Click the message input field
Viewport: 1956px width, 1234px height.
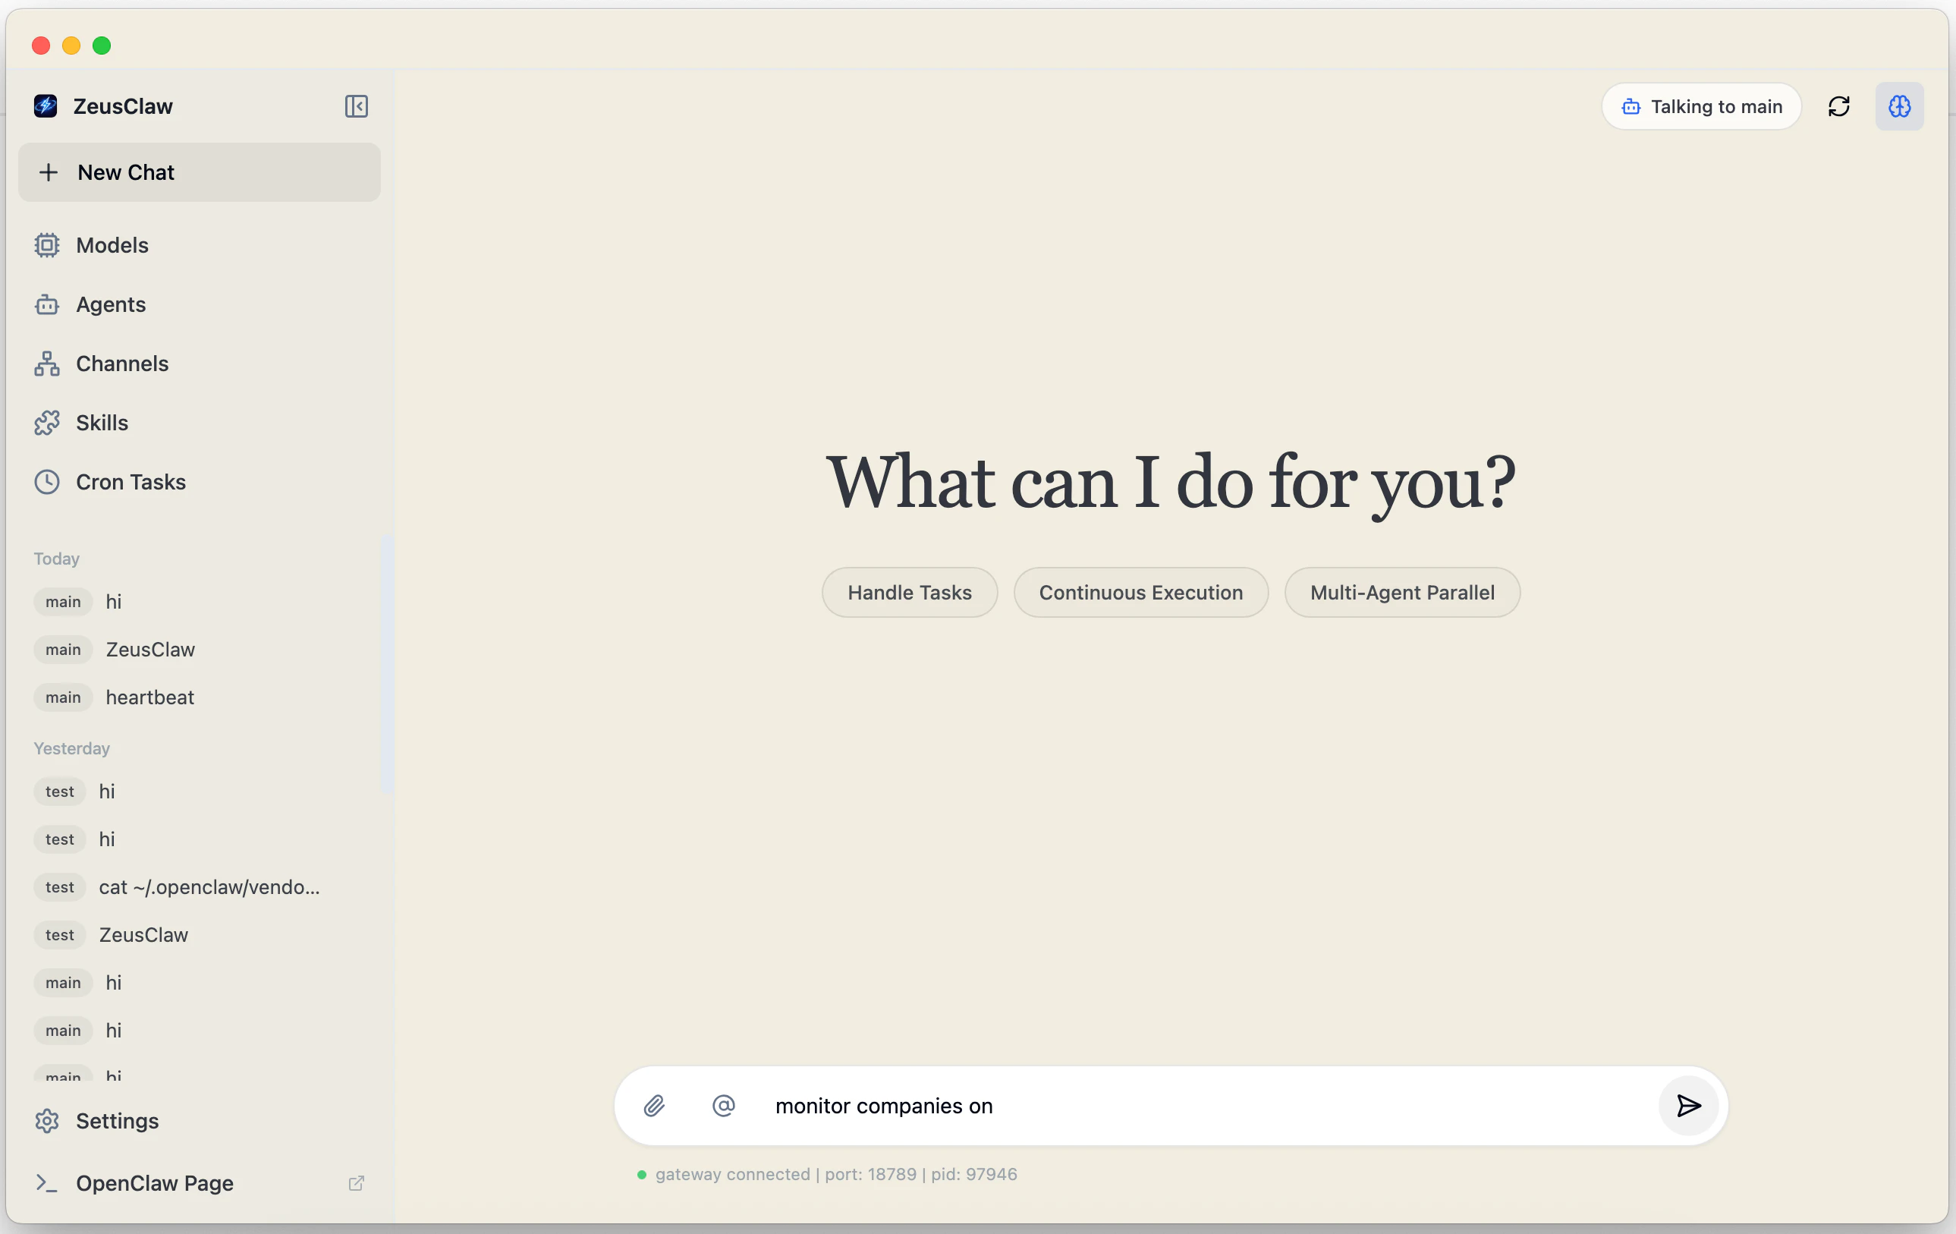point(1202,1106)
